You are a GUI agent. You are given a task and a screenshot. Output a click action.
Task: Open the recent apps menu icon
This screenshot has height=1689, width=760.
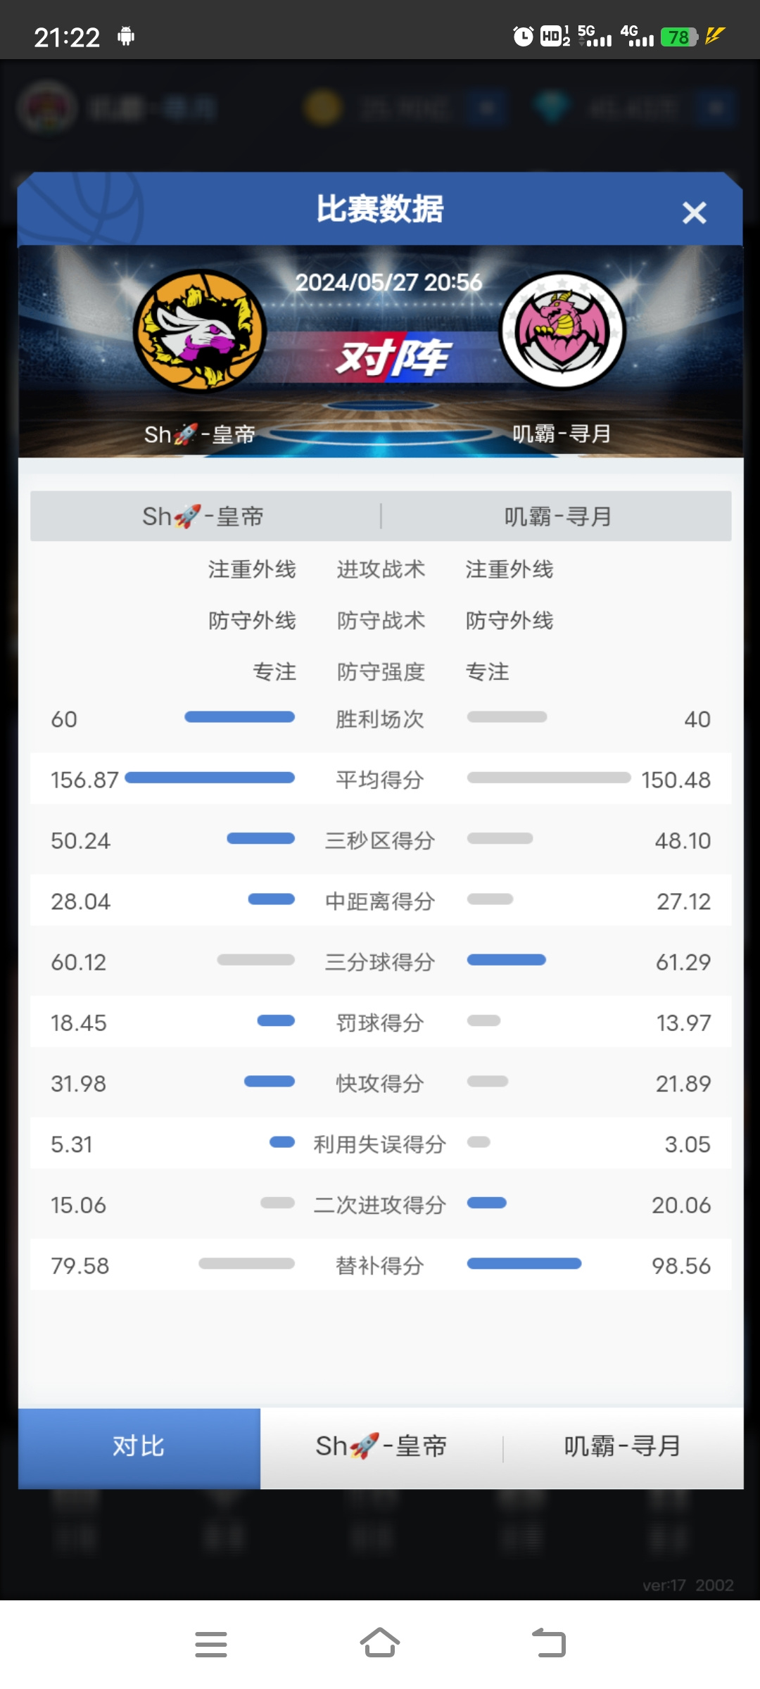(211, 1644)
